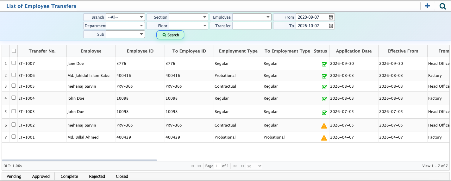Click the From date field 2020-09-07

(x=312, y=17)
